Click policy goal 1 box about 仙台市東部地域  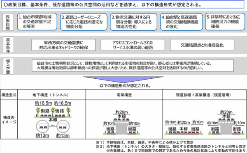(x=37, y=22)
